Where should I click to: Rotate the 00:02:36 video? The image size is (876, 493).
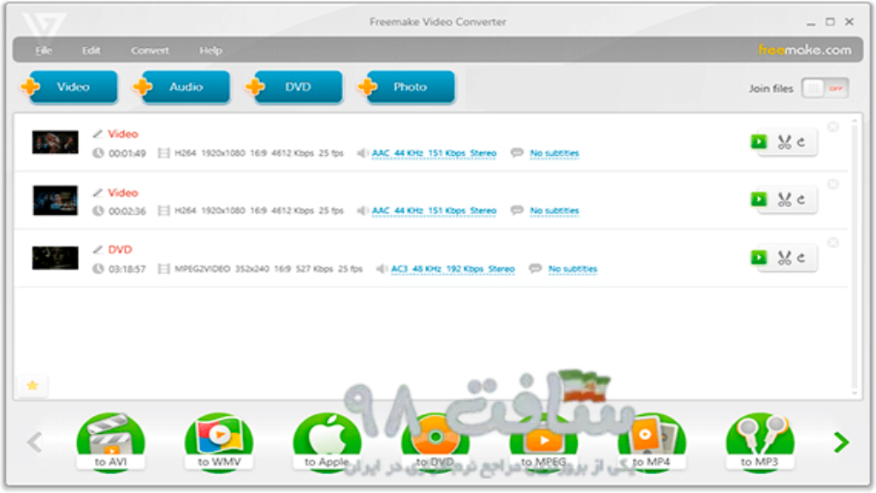coord(801,199)
